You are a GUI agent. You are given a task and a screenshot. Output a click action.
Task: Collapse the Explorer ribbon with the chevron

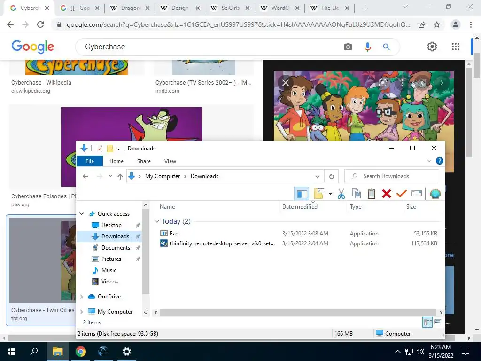click(429, 161)
